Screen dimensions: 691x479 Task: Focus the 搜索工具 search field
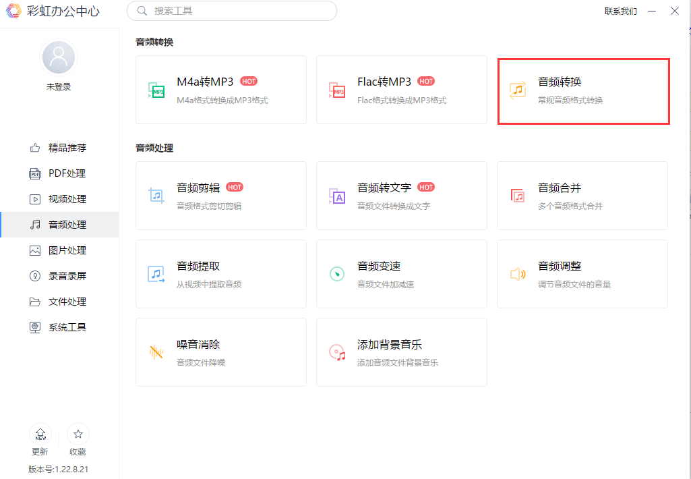(x=232, y=11)
